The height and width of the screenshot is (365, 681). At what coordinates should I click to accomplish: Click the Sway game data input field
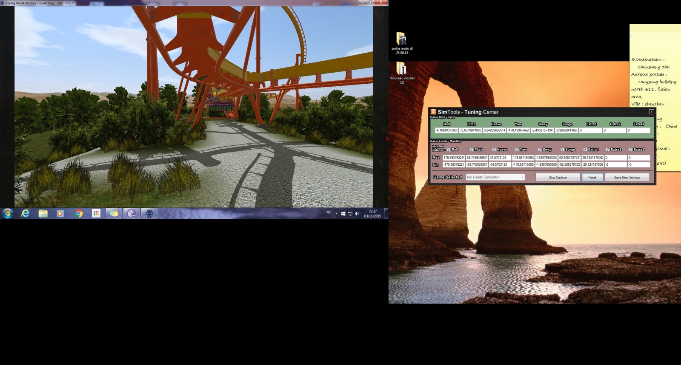pyautogui.click(x=543, y=130)
